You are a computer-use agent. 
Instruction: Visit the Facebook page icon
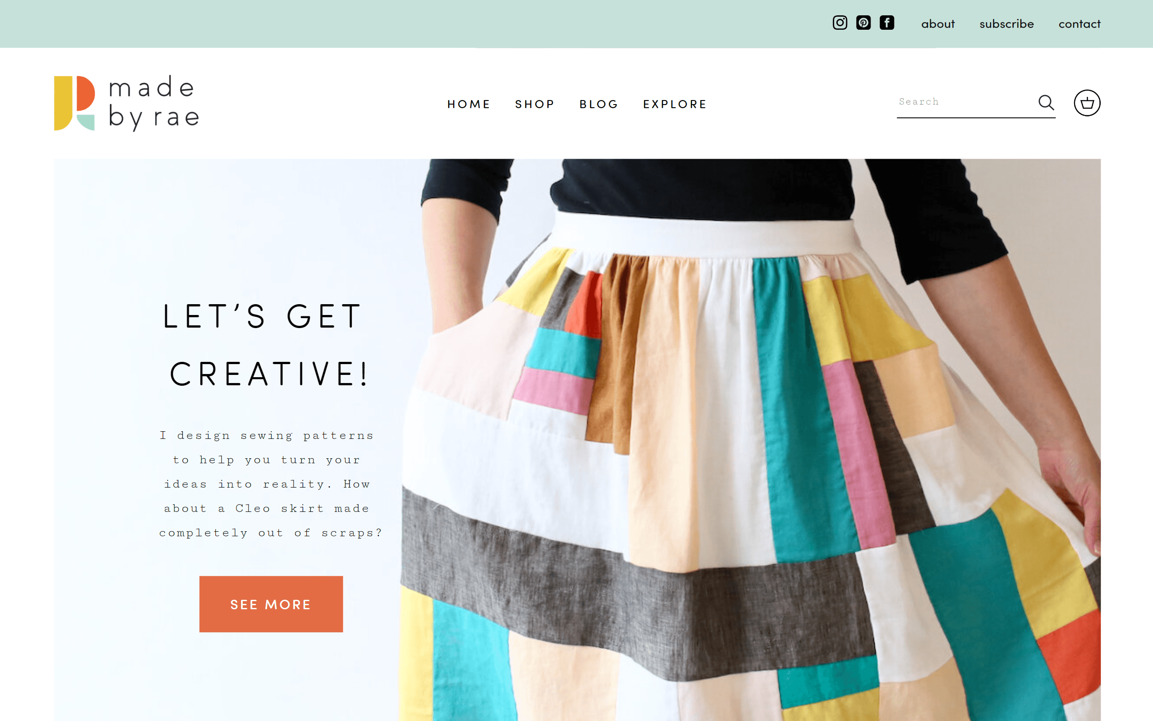point(887,23)
